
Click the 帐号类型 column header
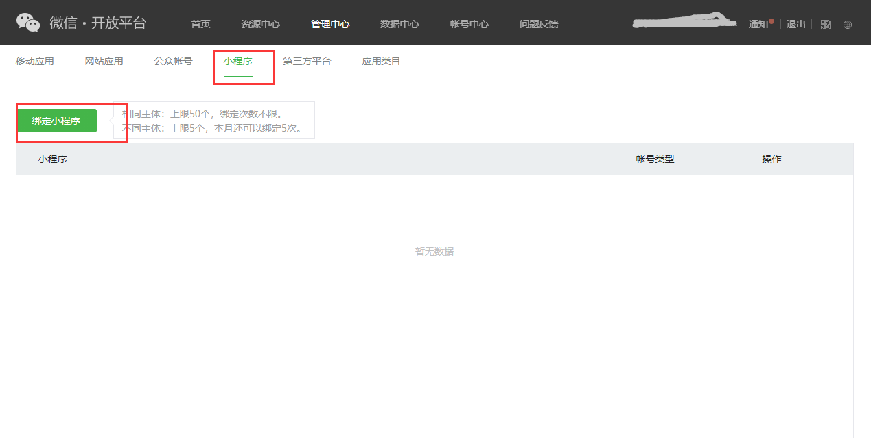(655, 159)
